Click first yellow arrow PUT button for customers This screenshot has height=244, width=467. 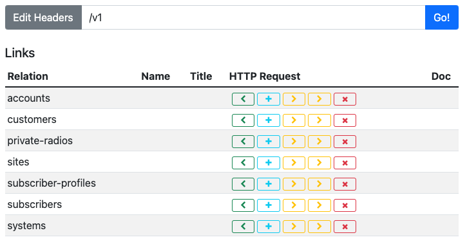(294, 120)
